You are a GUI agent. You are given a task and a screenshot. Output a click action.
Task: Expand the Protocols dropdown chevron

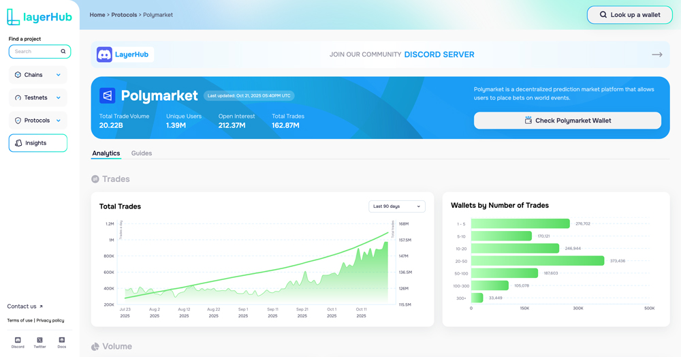58,121
